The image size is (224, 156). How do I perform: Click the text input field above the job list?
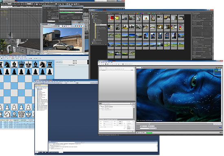coord(116,103)
